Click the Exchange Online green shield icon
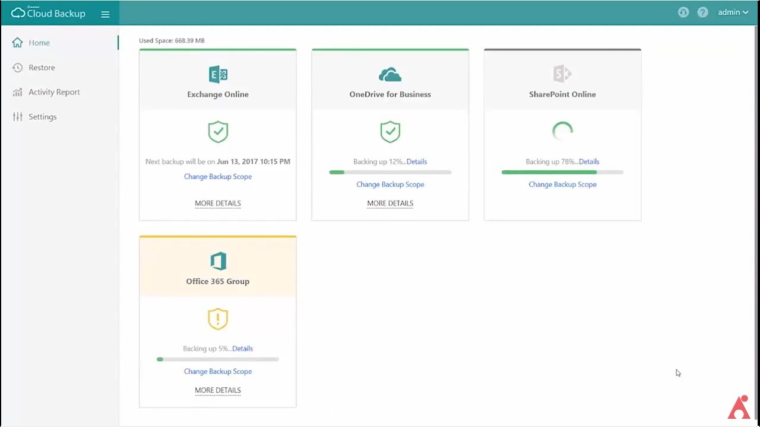 (x=218, y=132)
